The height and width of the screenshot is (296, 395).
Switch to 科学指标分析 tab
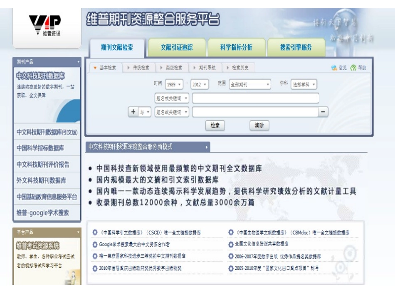pos(236,47)
